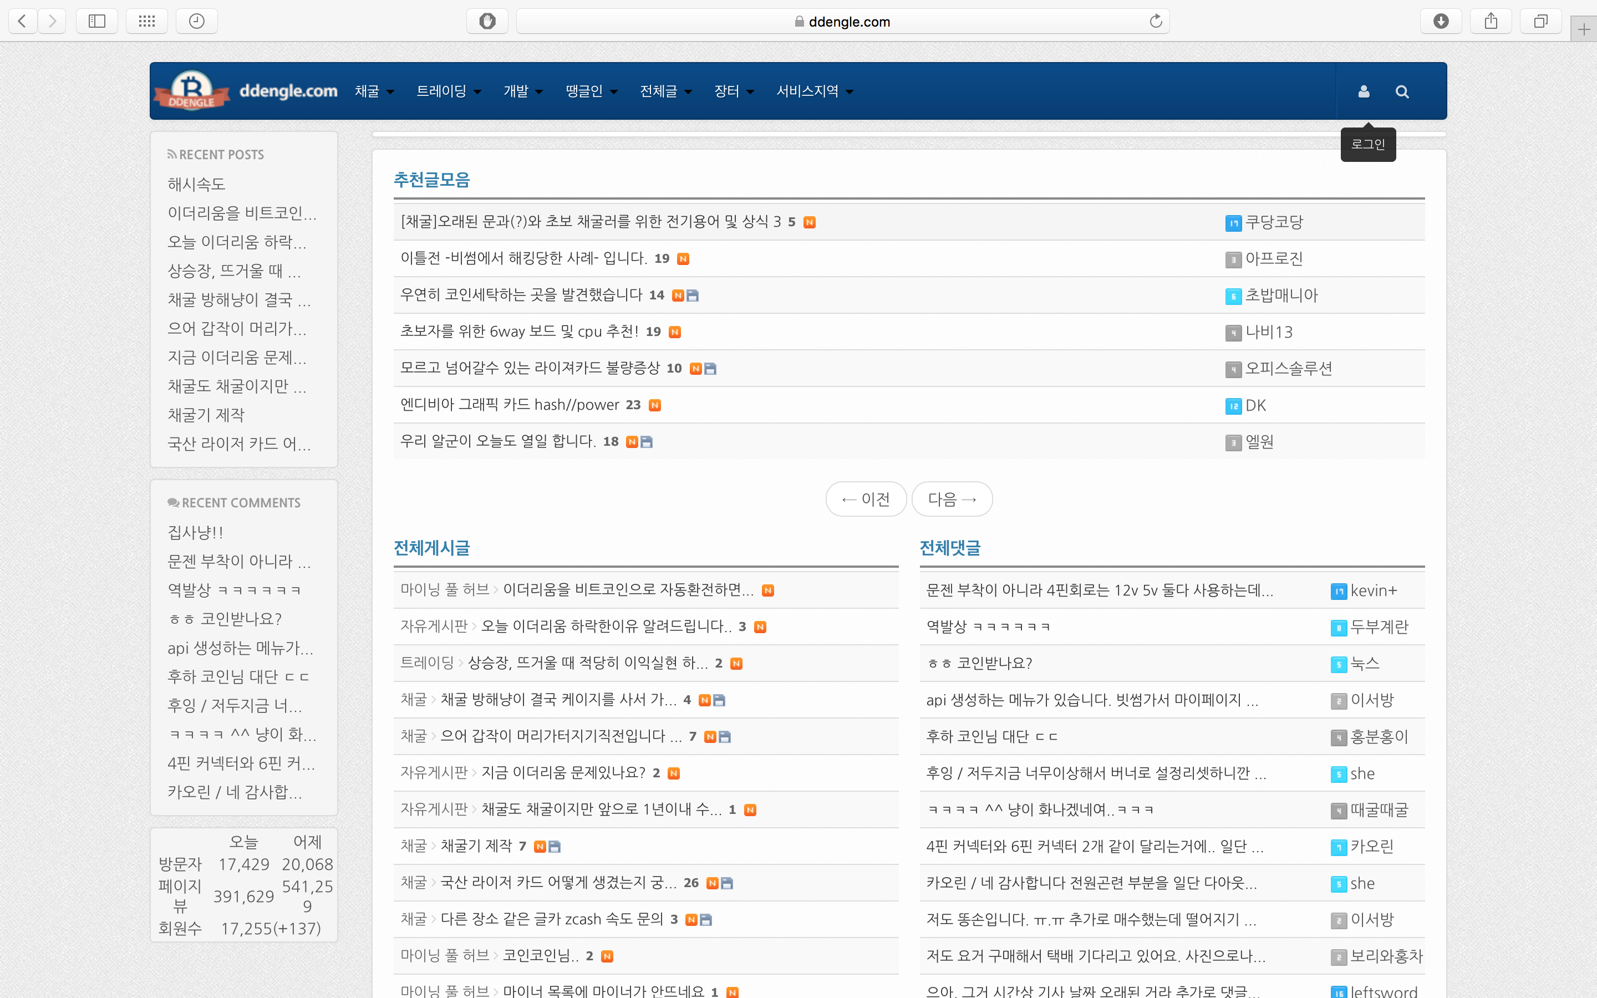
Task: Open commenter 보리와홍차 profile
Action: tap(1386, 956)
